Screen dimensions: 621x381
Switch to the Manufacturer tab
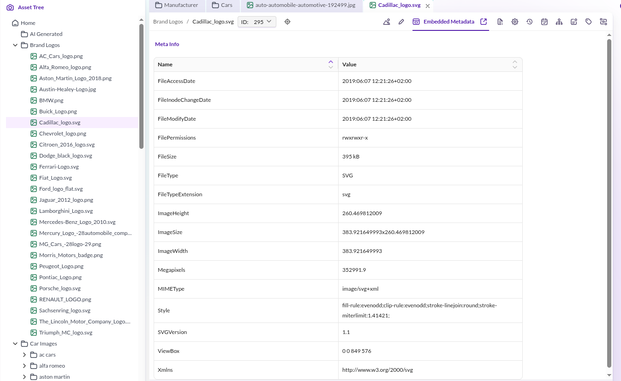click(x=177, y=6)
